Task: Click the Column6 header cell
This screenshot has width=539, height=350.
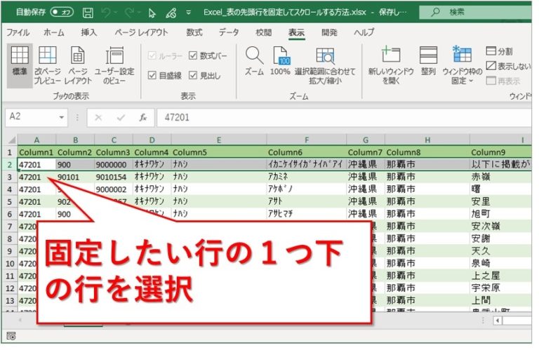Action: pos(307,152)
